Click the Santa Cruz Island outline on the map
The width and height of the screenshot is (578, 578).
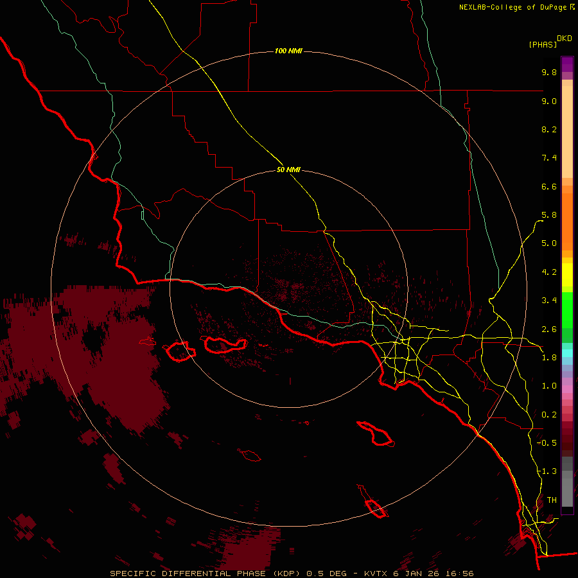[x=225, y=345]
